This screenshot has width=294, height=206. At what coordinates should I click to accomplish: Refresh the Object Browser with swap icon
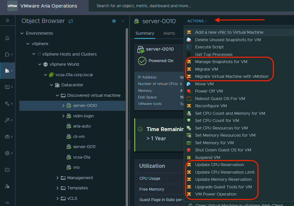click(71, 21)
